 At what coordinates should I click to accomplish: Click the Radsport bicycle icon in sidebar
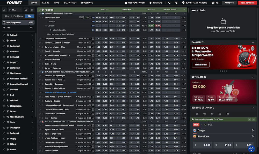8,133
